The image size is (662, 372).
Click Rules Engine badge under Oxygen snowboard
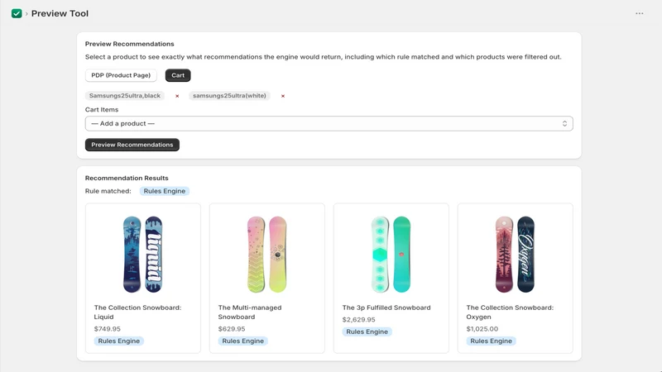coord(491,341)
